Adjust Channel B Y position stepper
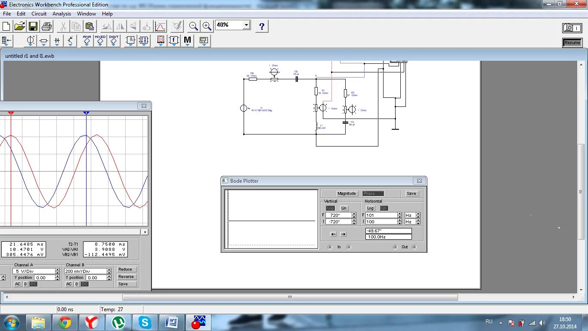Screen dimensions: 588x331 [109, 278]
